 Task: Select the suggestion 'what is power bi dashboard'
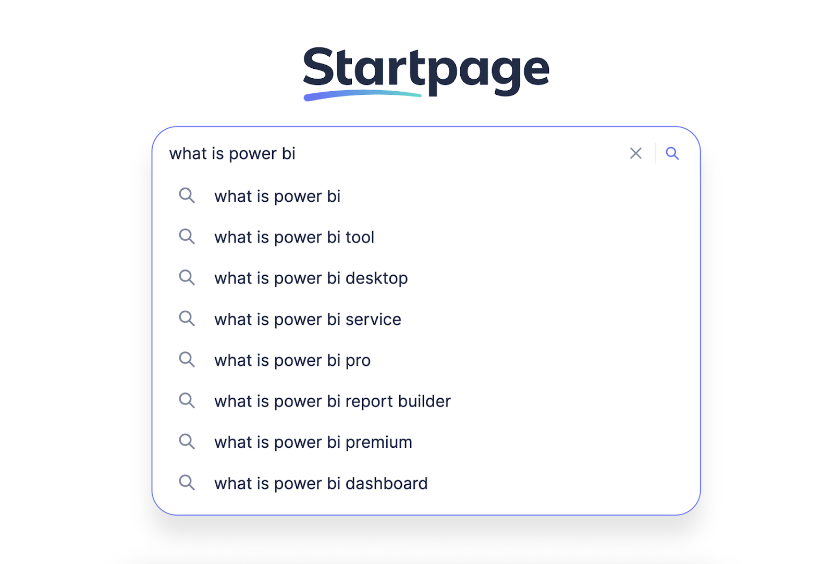(x=321, y=483)
